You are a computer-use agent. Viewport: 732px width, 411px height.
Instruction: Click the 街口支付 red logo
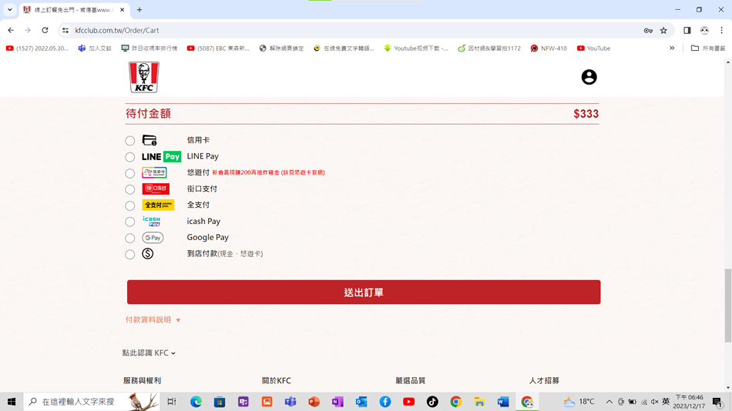(x=156, y=189)
